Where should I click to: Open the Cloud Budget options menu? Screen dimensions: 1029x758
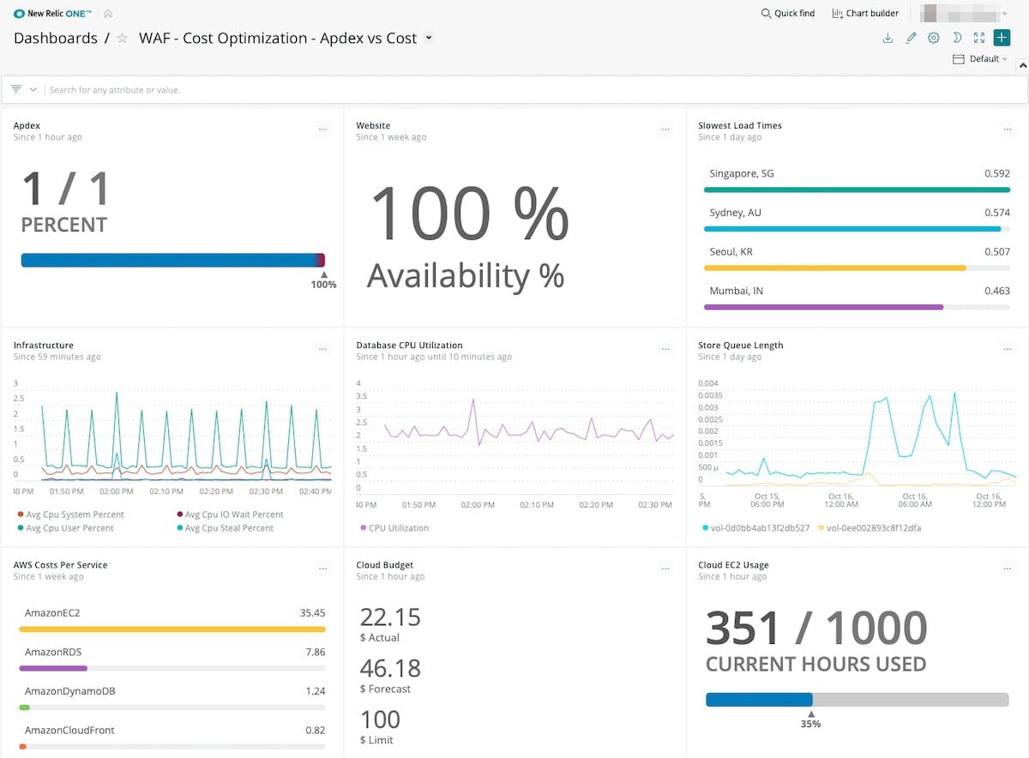[x=665, y=568]
